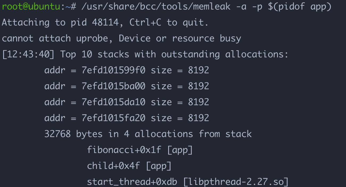Click the "Ctrl+C to quit." text

[169, 23]
